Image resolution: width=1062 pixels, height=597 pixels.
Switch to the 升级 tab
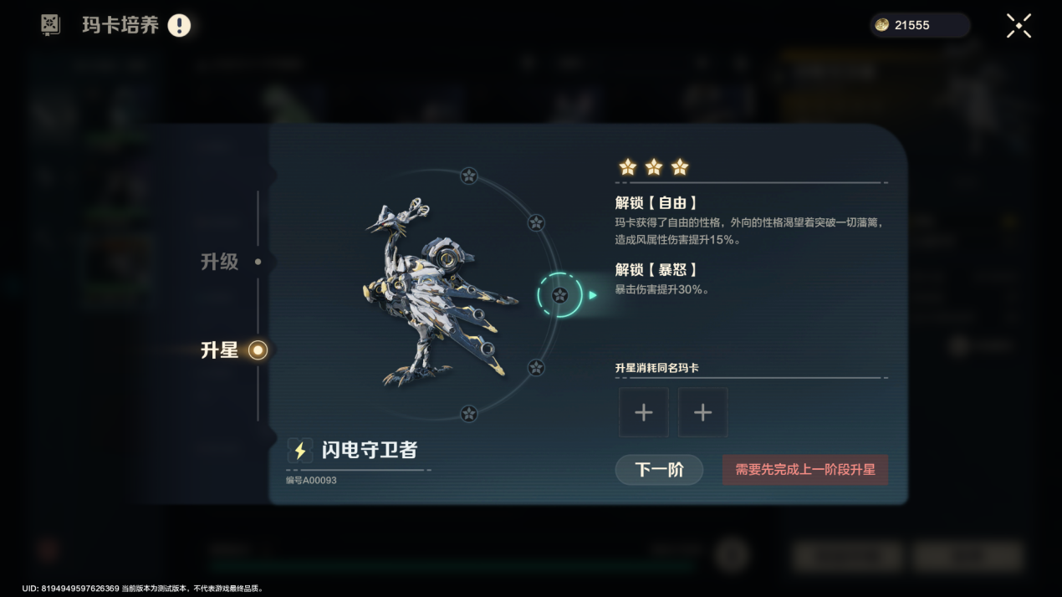(219, 262)
